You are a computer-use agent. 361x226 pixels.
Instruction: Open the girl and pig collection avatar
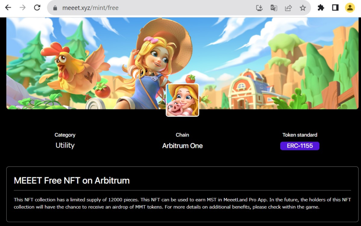click(x=182, y=100)
